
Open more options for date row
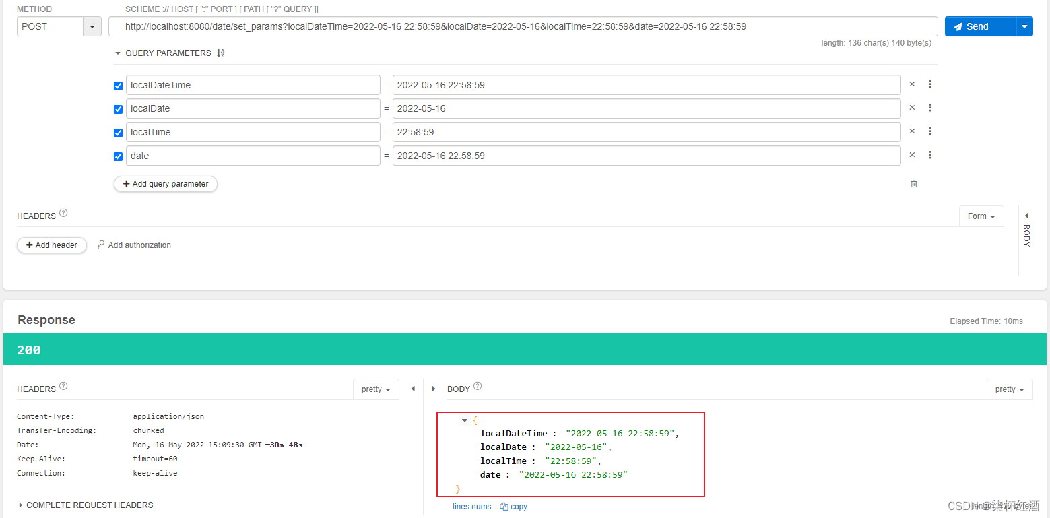click(930, 155)
